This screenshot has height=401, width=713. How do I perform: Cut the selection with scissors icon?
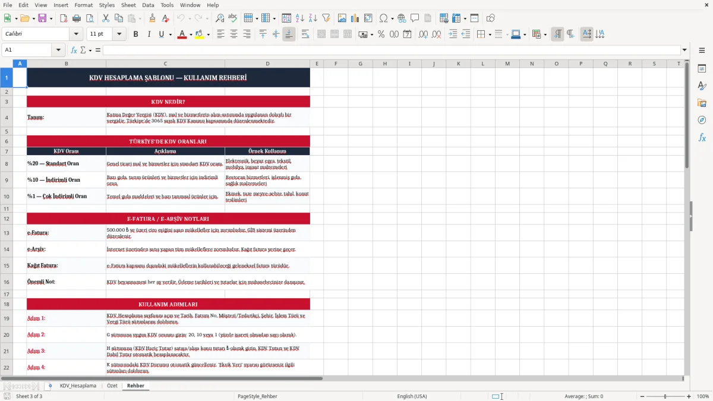coord(106,18)
